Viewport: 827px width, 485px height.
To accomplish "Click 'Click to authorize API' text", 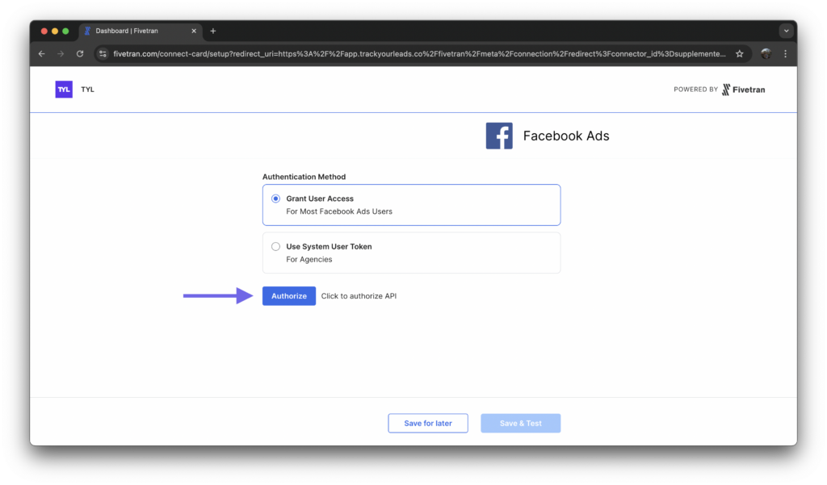I will 359,296.
